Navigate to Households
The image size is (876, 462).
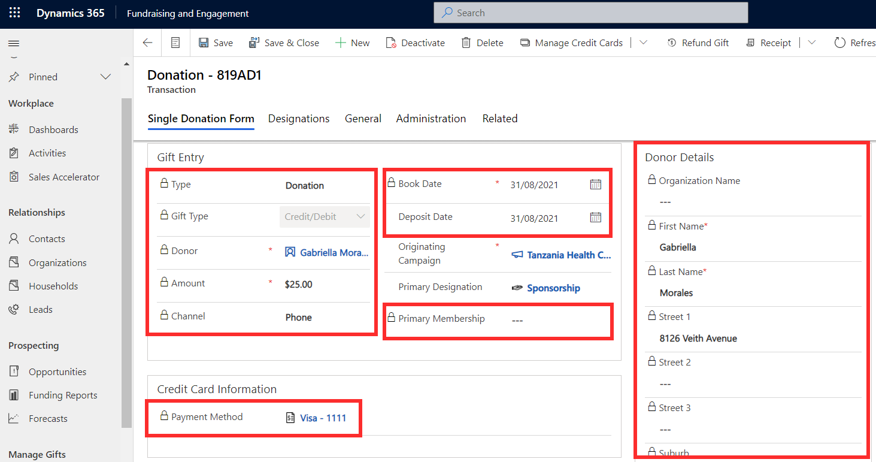tap(53, 286)
